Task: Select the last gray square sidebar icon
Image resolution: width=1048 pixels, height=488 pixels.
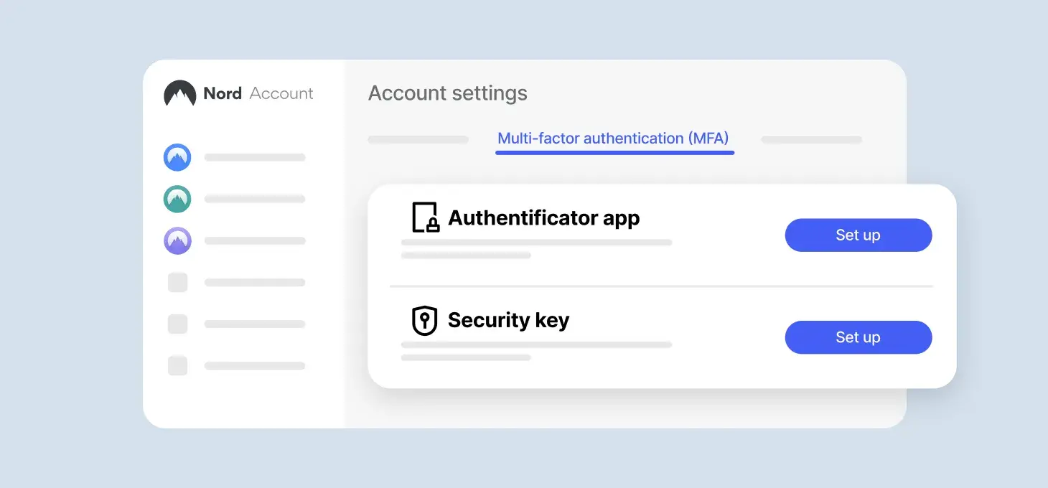Action: pos(177,365)
